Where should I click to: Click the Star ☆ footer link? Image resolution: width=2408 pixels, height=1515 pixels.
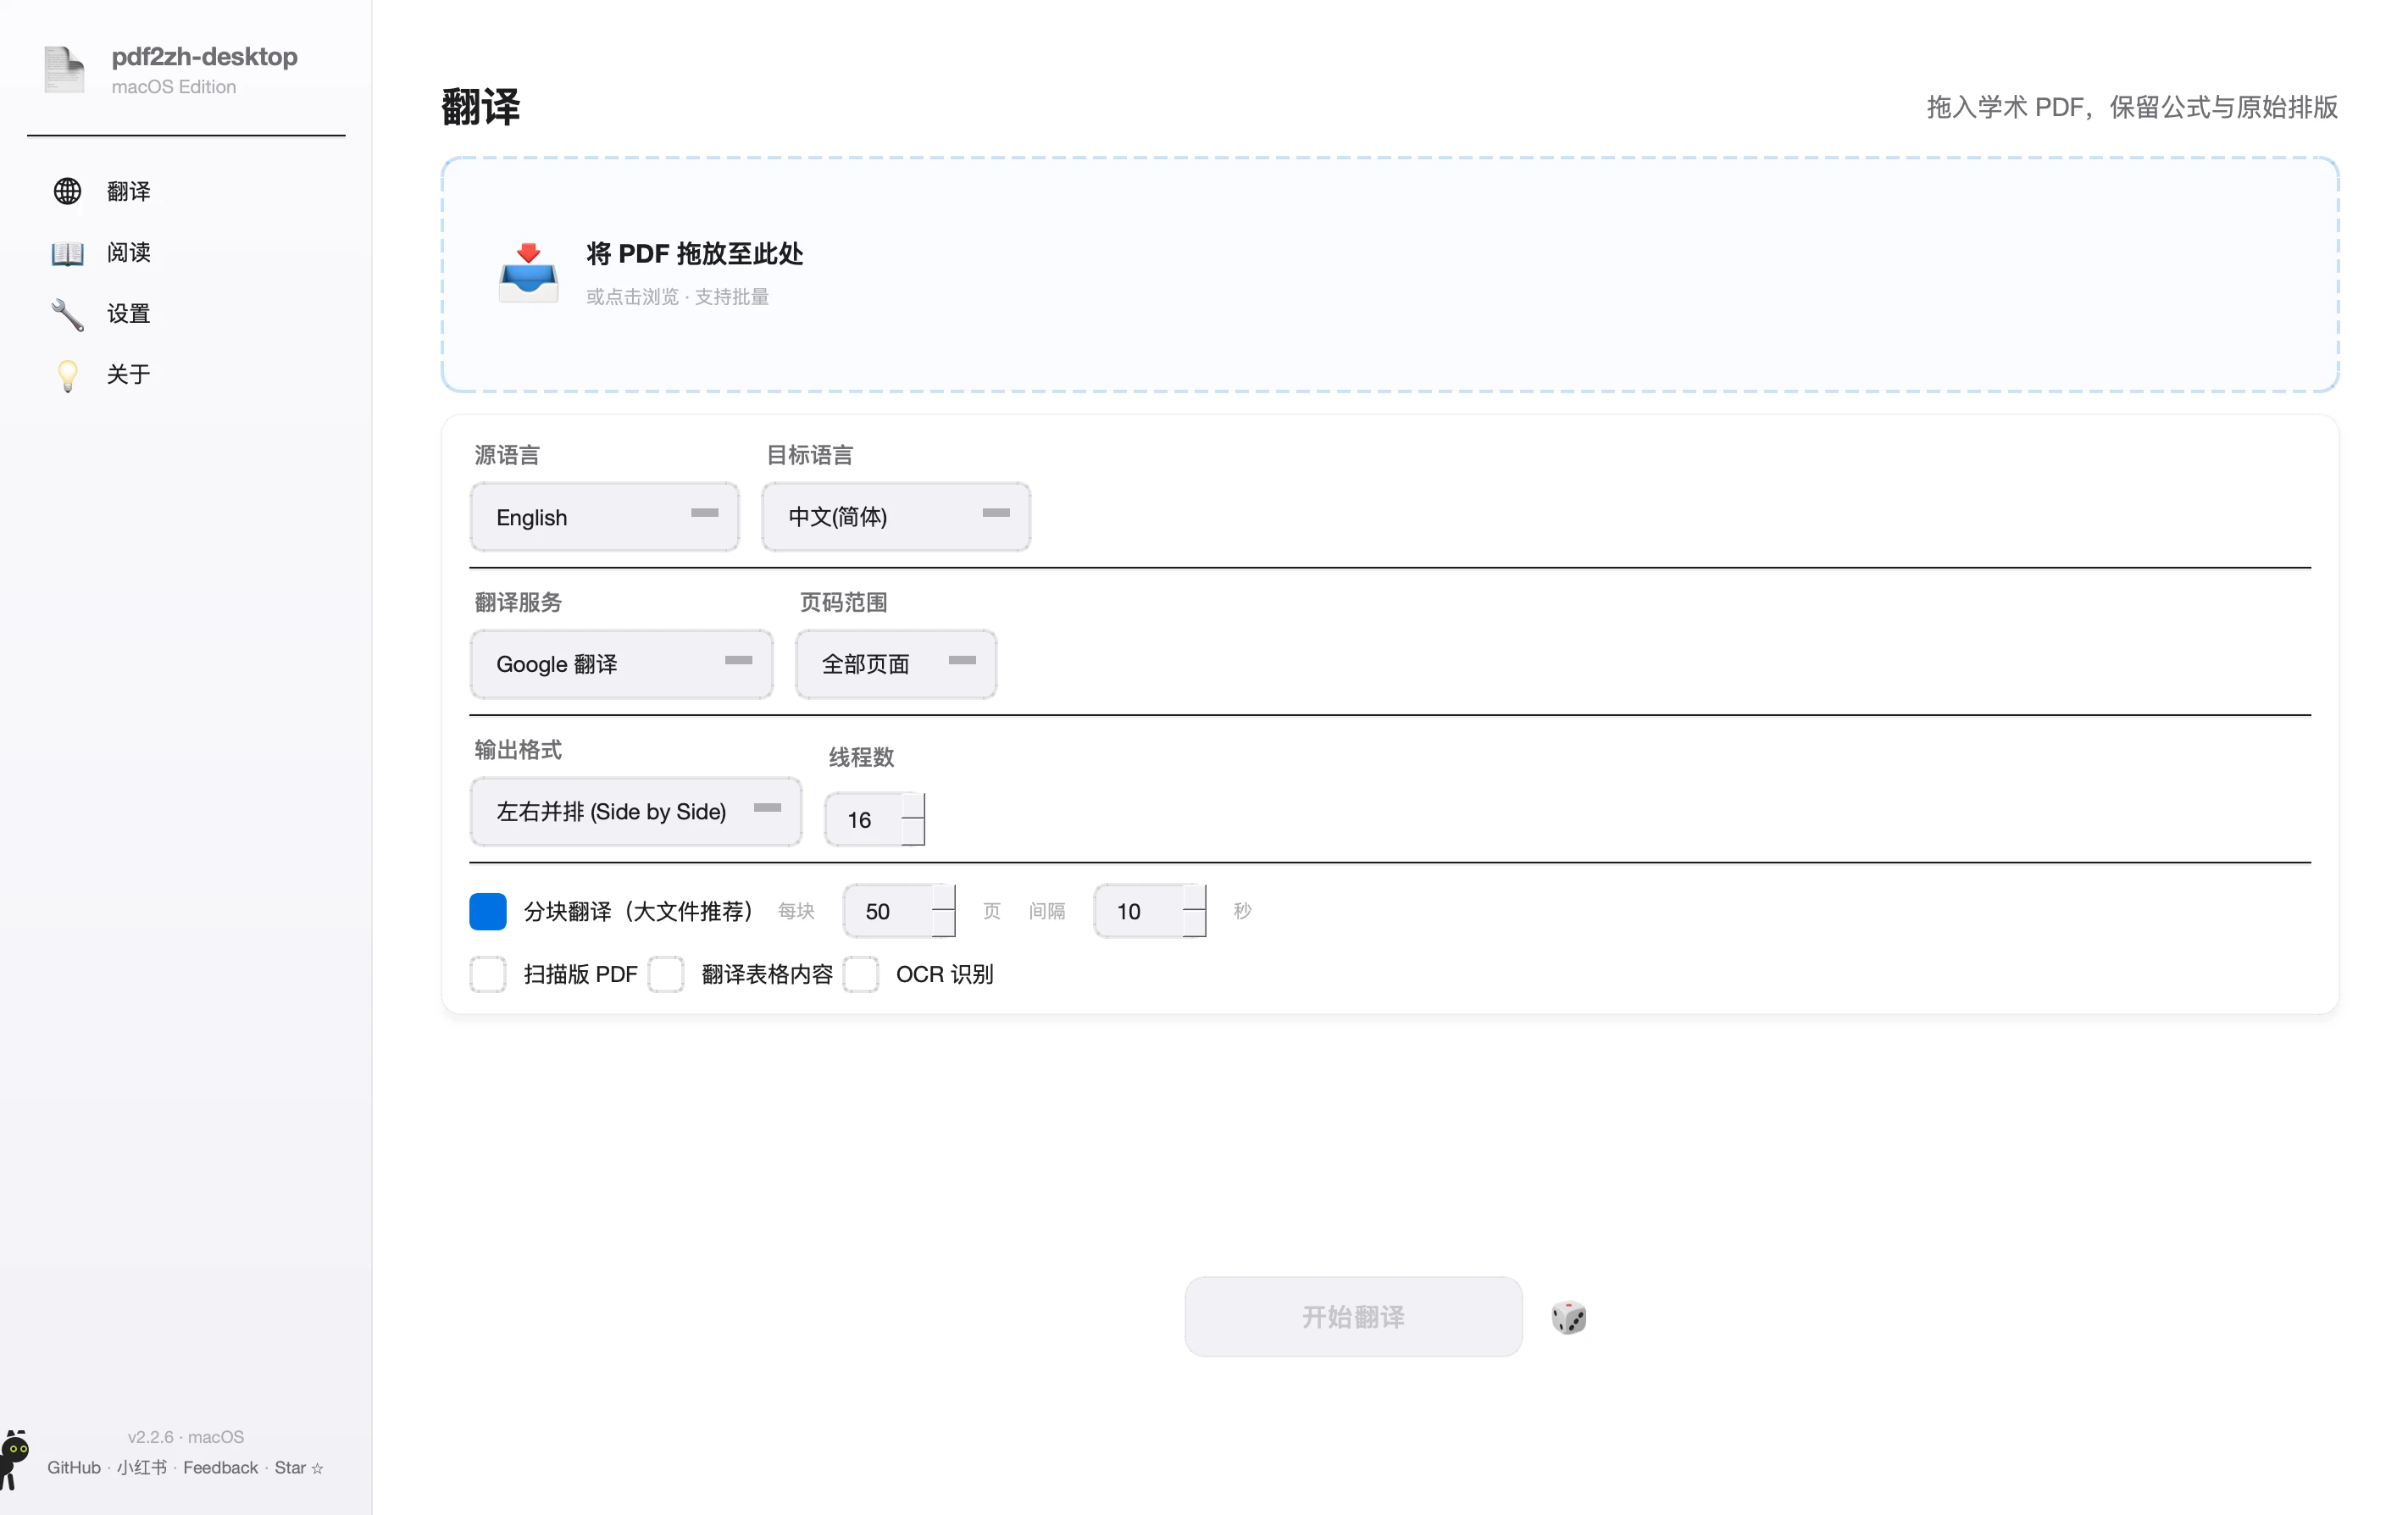click(299, 1467)
